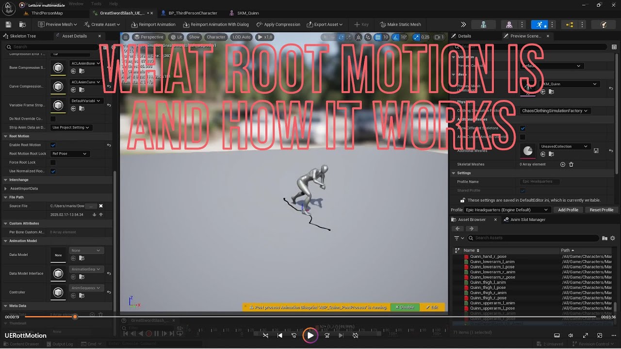Open the Create Asset dropdown

pos(102,24)
